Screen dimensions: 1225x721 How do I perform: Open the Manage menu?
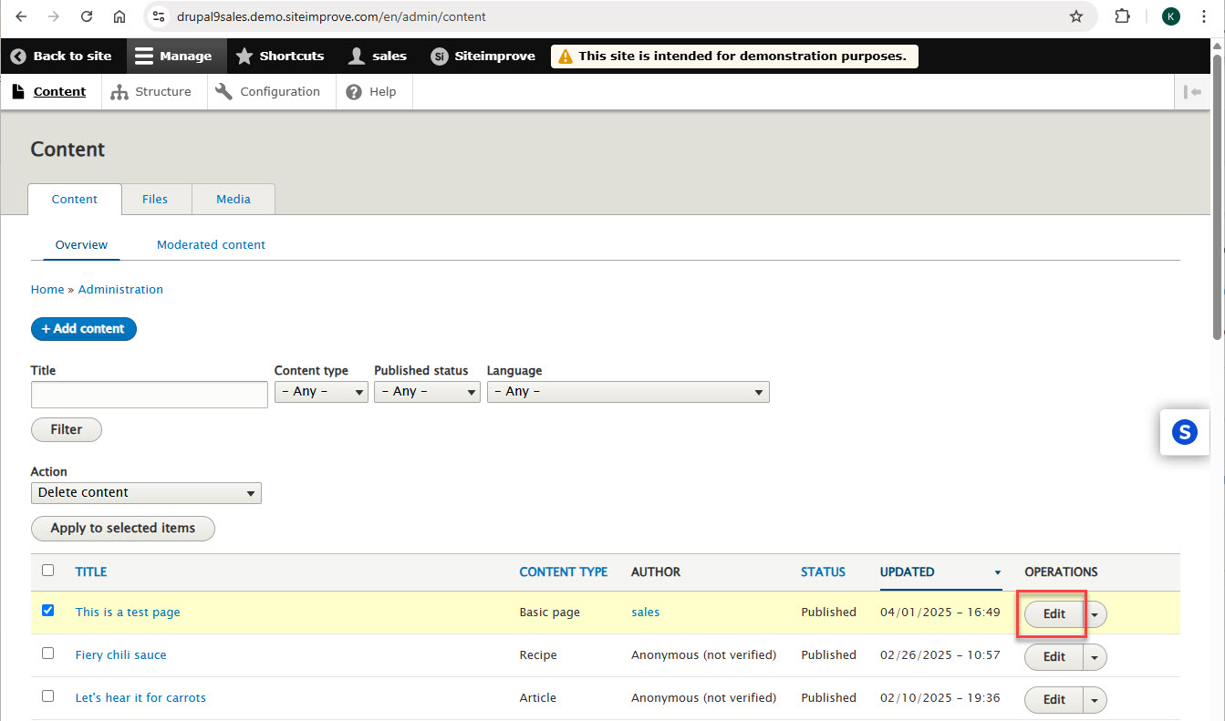coord(175,56)
